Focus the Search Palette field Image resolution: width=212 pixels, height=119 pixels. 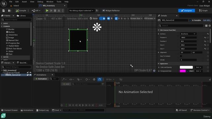click(x=16, y=20)
